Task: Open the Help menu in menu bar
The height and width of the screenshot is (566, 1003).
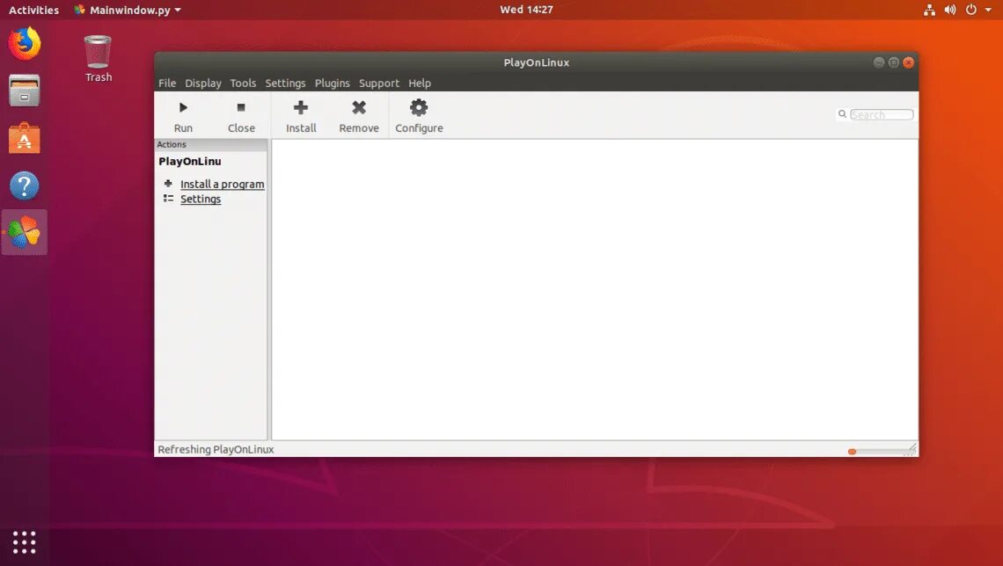Action: click(420, 83)
